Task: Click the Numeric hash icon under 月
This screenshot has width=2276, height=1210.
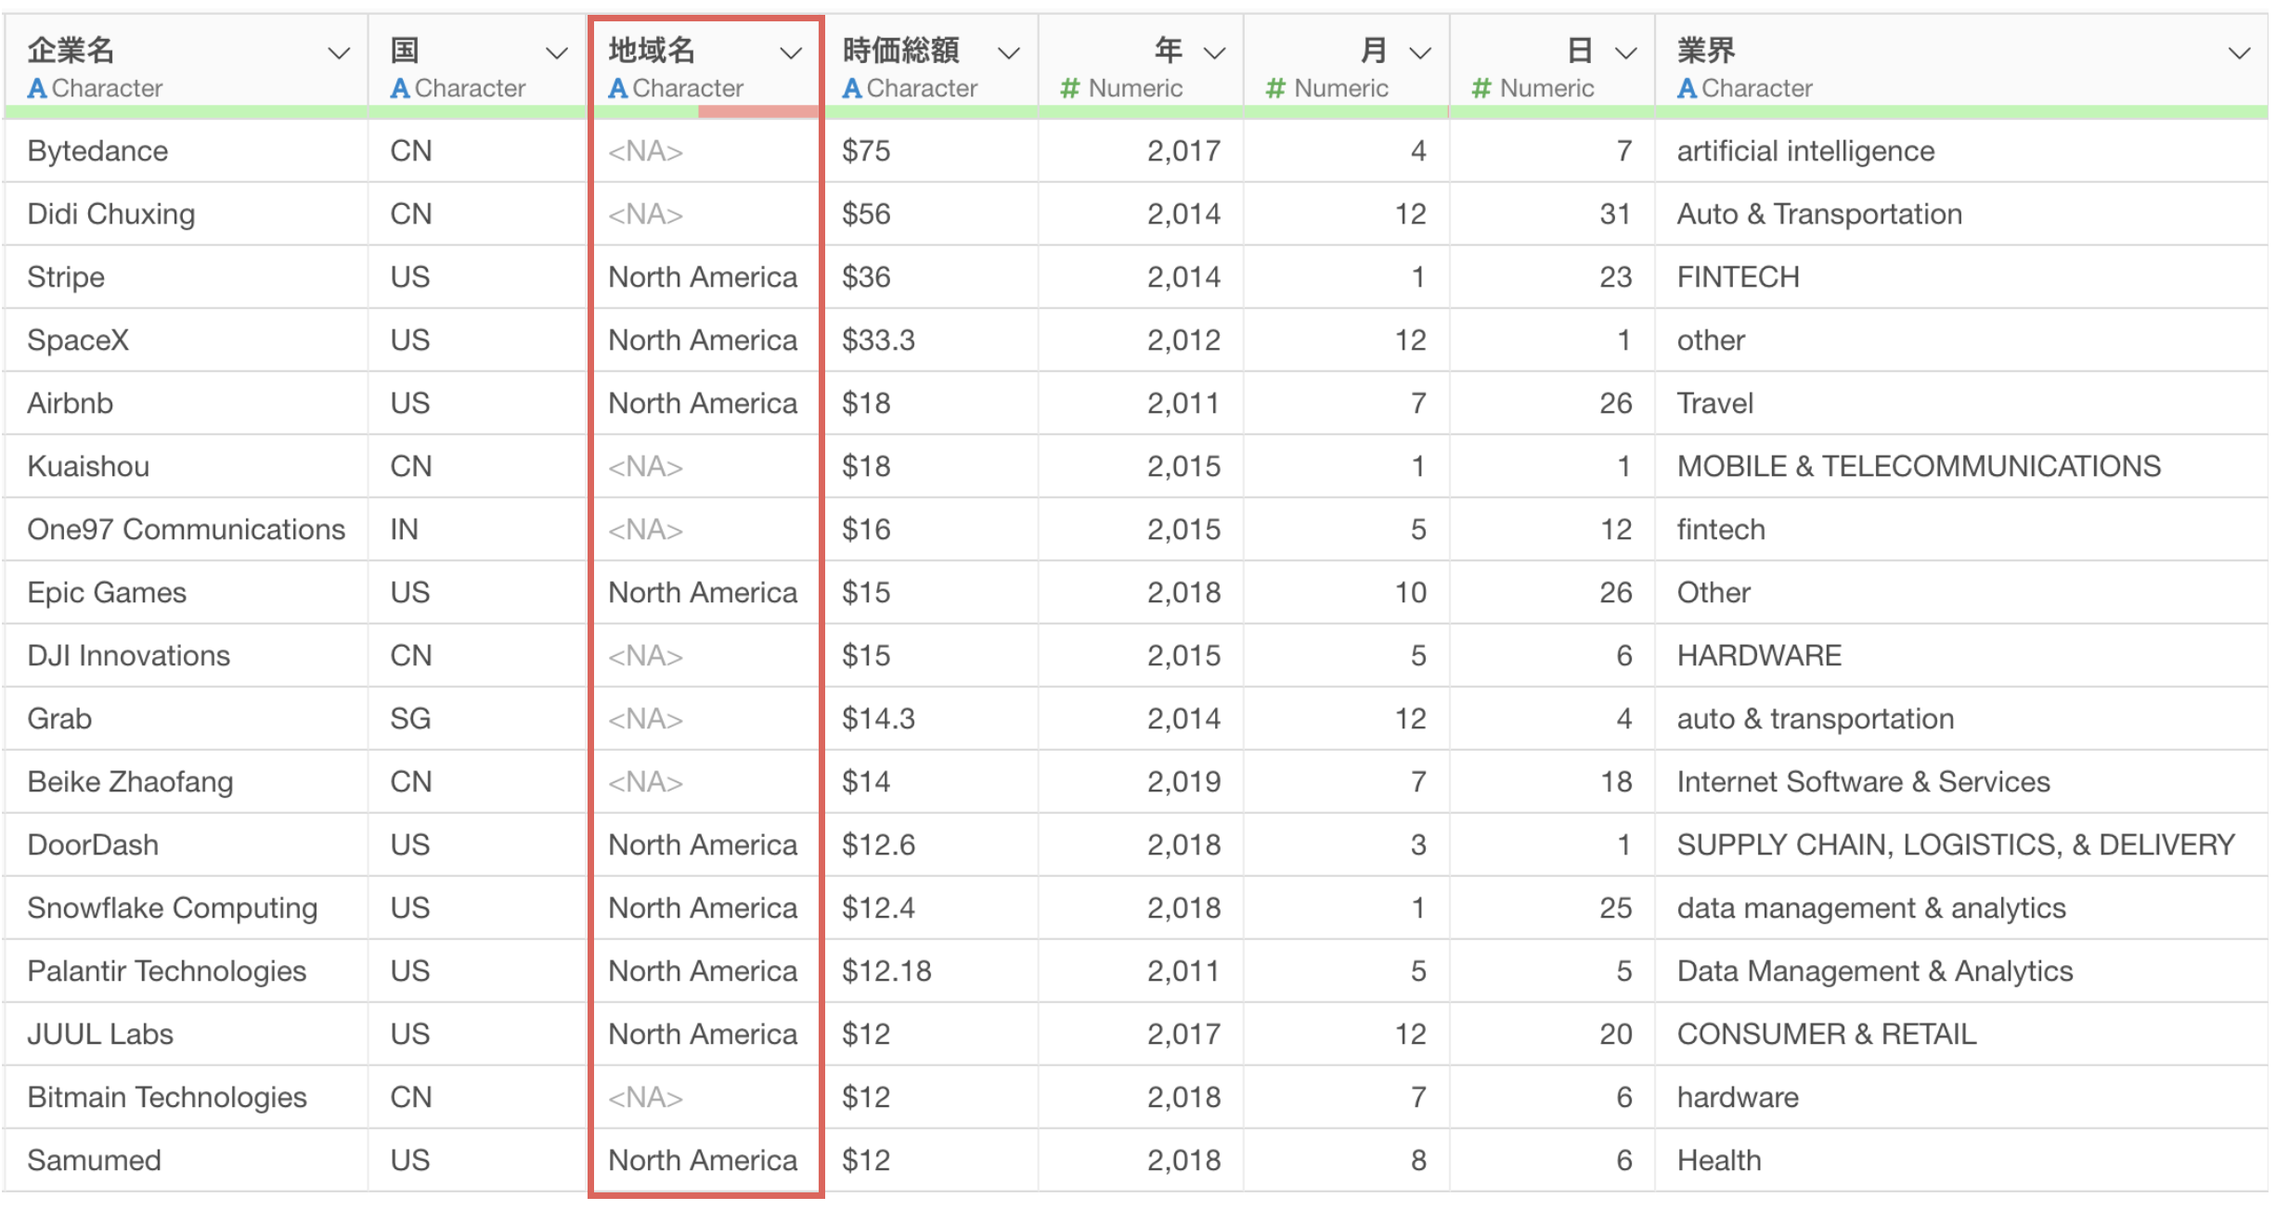Action: [1275, 88]
